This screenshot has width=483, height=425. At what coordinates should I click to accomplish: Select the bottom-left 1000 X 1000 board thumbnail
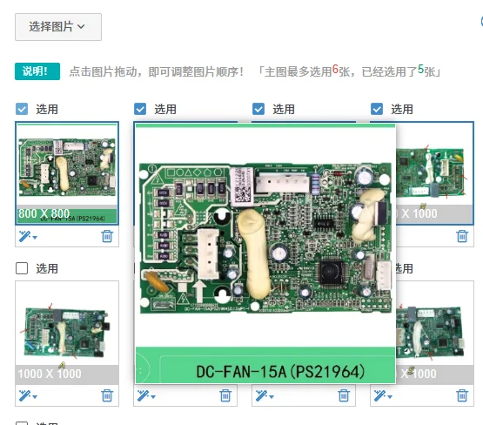click(67, 333)
